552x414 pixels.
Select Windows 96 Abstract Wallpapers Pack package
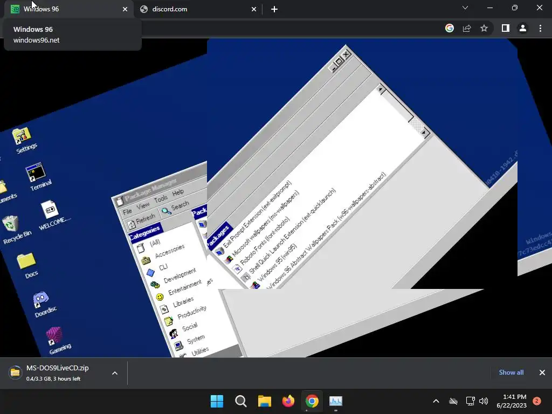click(x=326, y=230)
